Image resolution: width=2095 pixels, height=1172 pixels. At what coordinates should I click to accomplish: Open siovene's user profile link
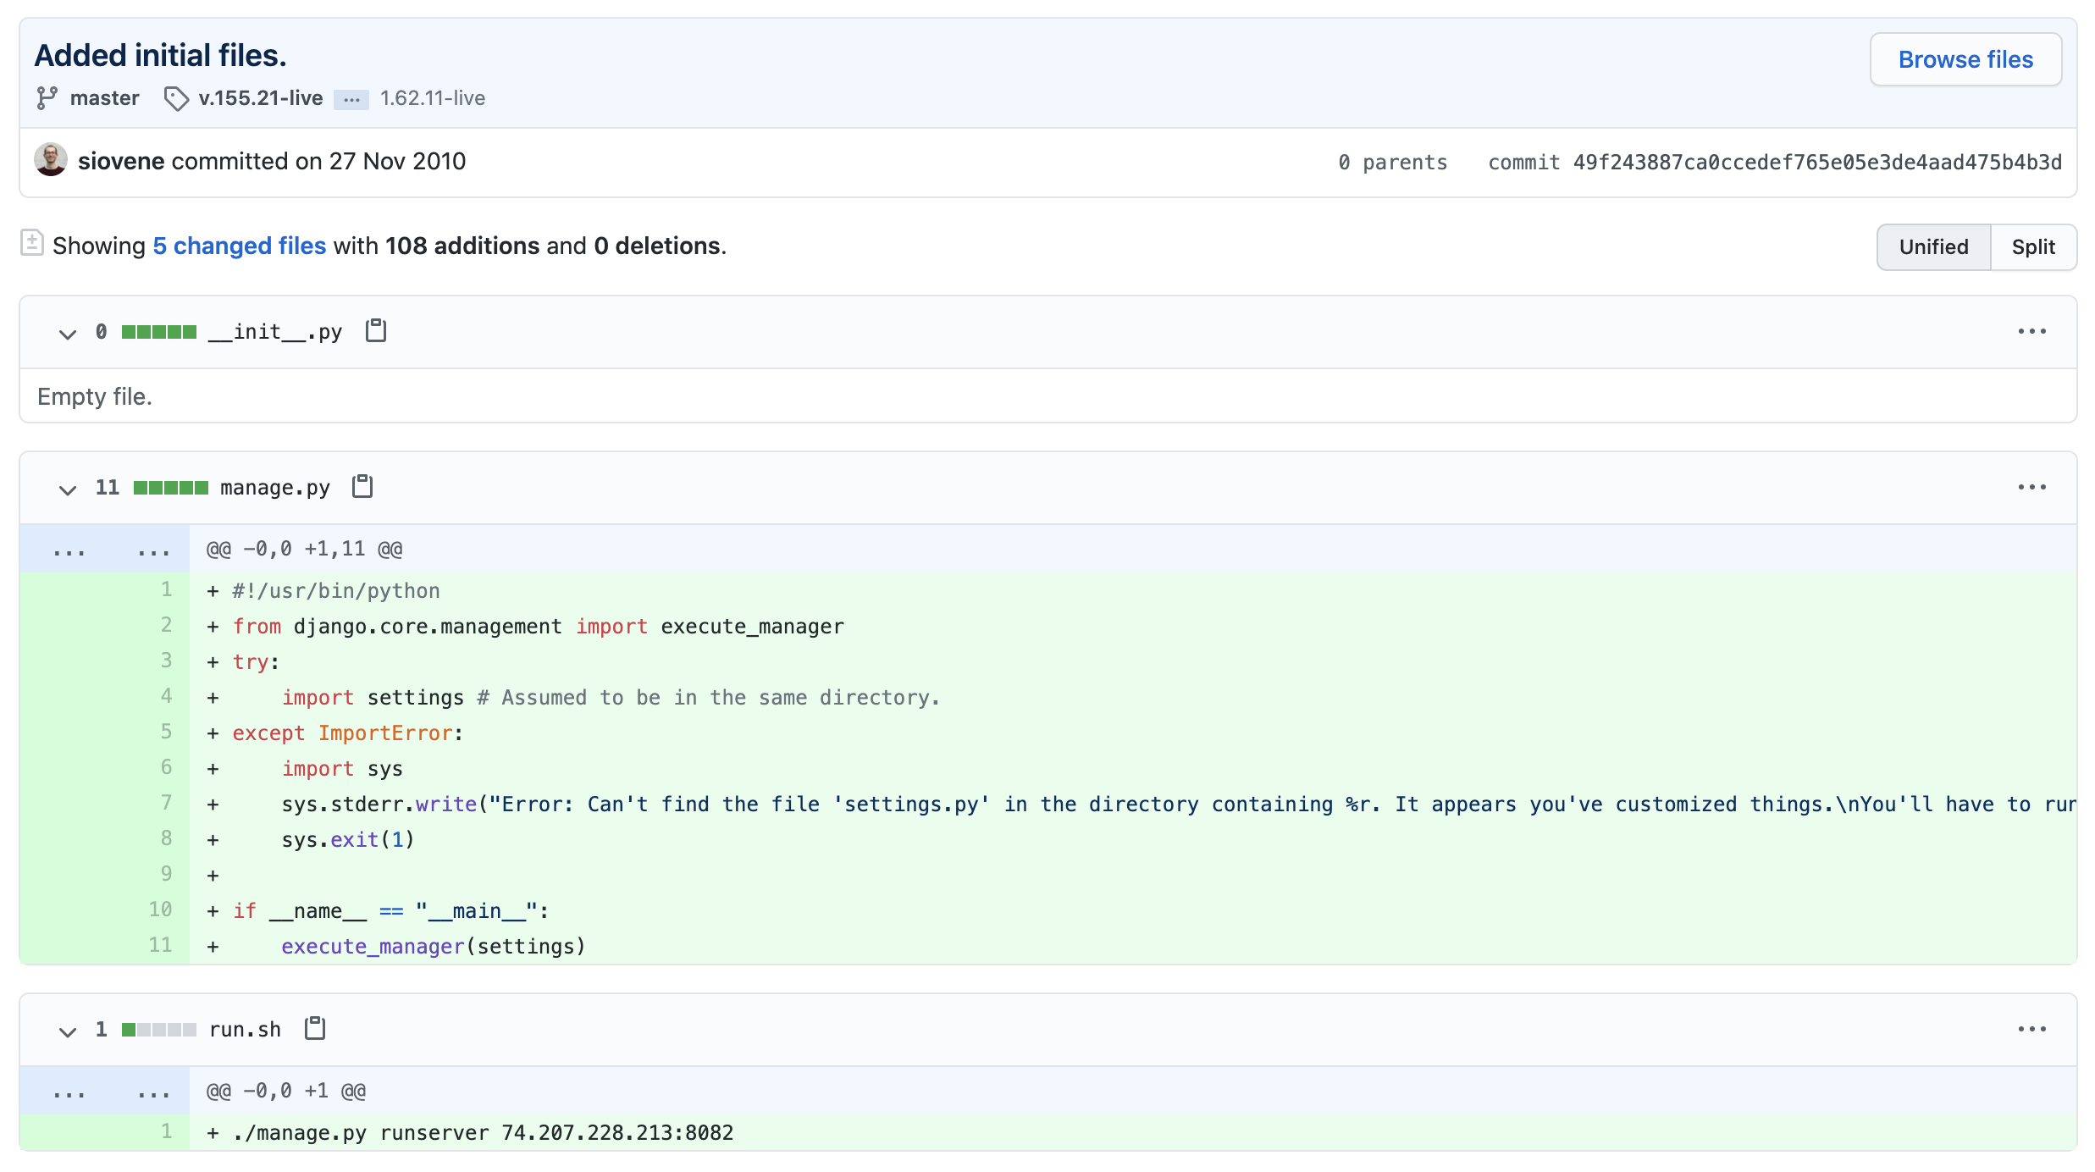tap(121, 161)
